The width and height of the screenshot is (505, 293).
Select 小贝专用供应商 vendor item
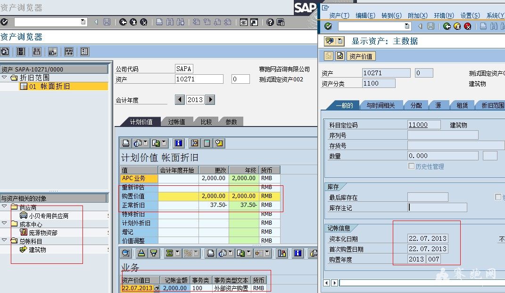49,216
